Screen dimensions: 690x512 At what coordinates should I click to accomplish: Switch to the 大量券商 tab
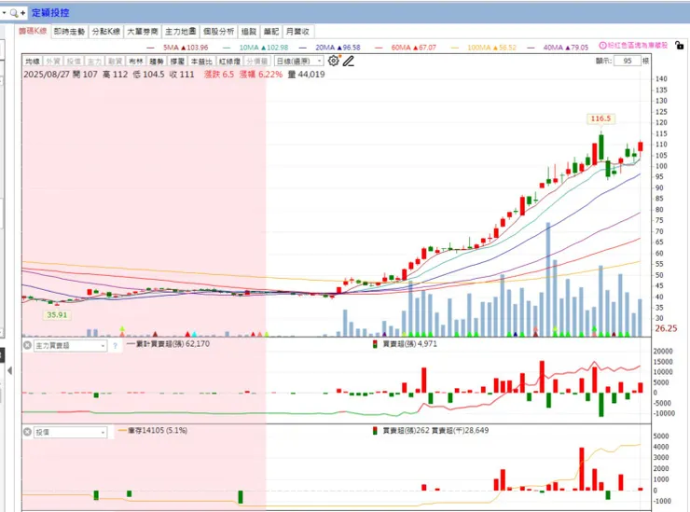[x=142, y=32]
